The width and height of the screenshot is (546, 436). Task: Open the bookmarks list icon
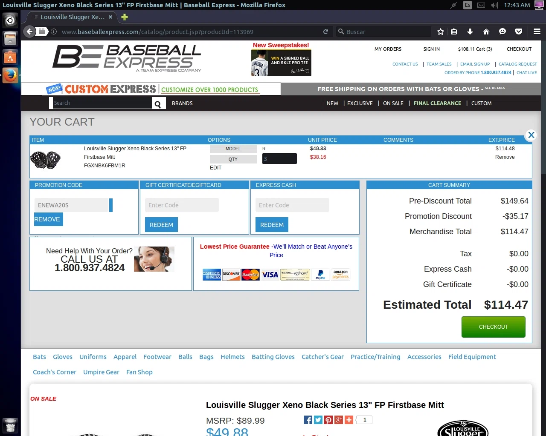pyautogui.click(x=454, y=32)
